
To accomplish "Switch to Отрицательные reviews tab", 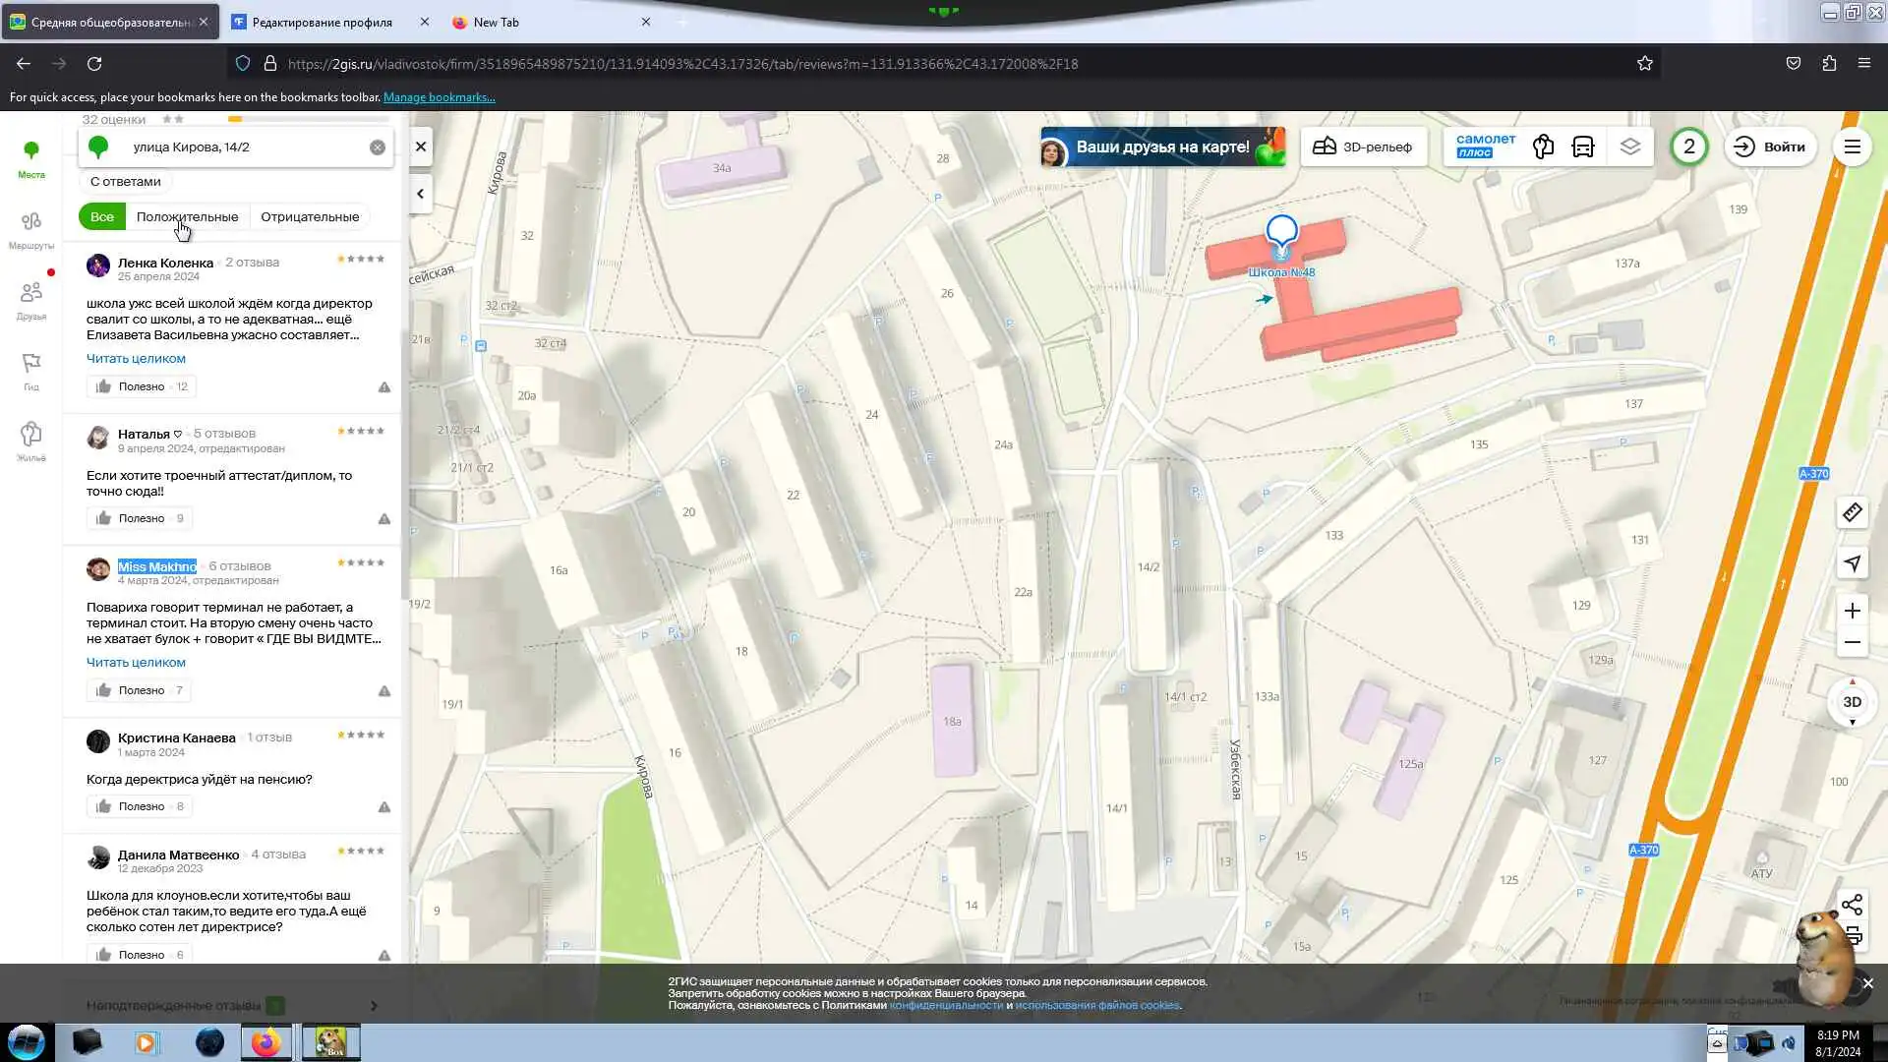I will click(310, 216).
